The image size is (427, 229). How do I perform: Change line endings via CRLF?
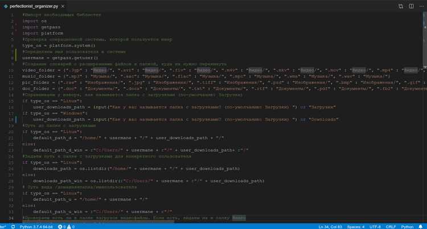pyautogui.click(x=391, y=227)
